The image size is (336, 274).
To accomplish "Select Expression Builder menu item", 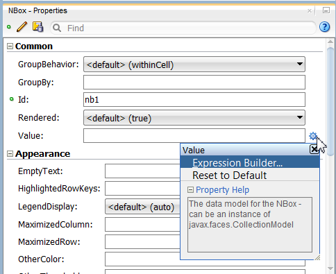I will pos(250,163).
